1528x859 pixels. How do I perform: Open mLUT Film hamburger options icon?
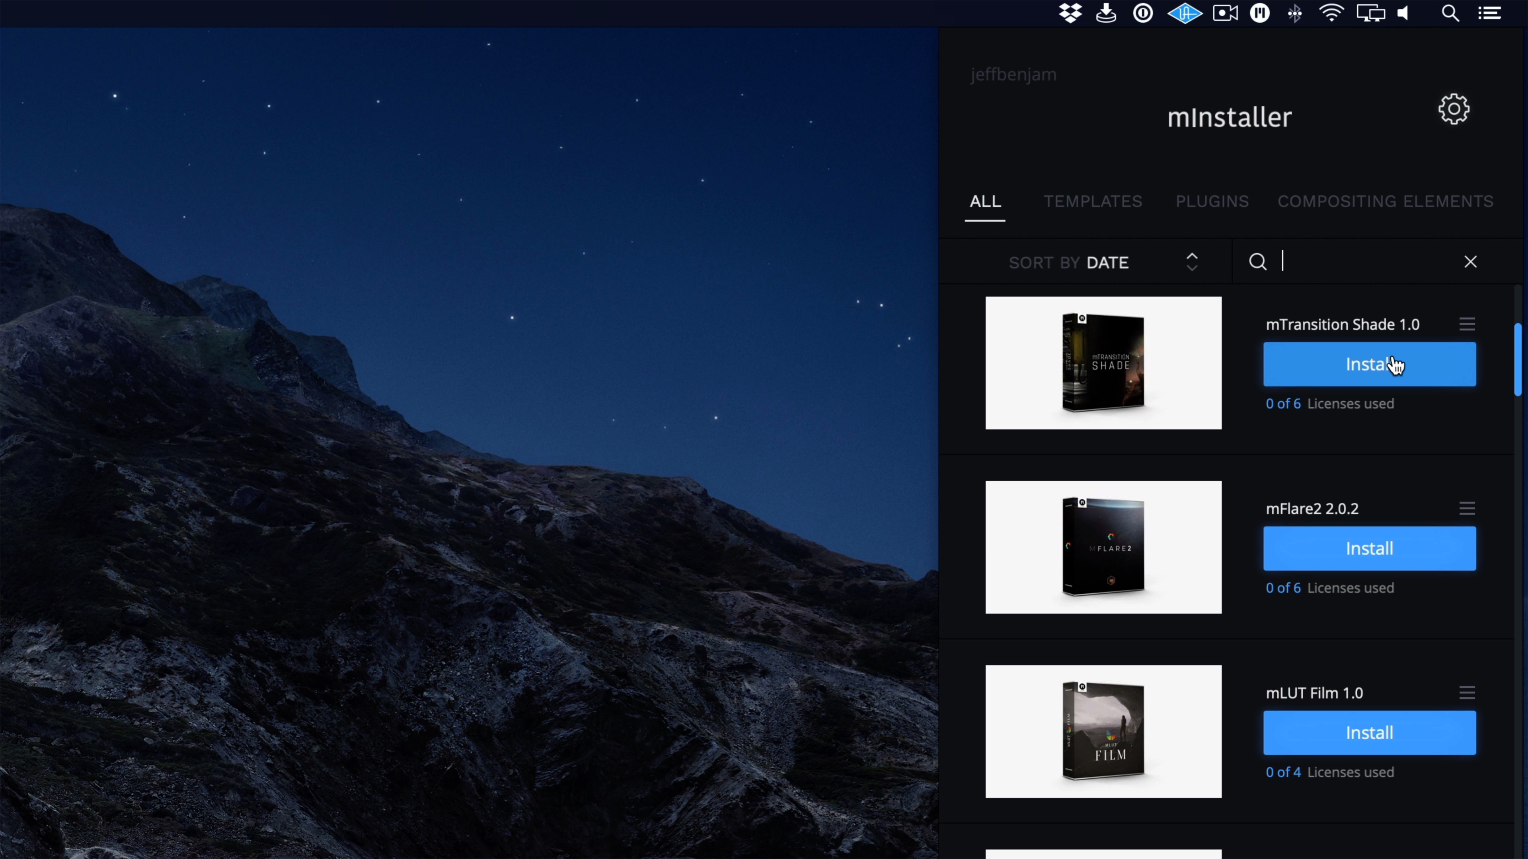click(x=1467, y=692)
